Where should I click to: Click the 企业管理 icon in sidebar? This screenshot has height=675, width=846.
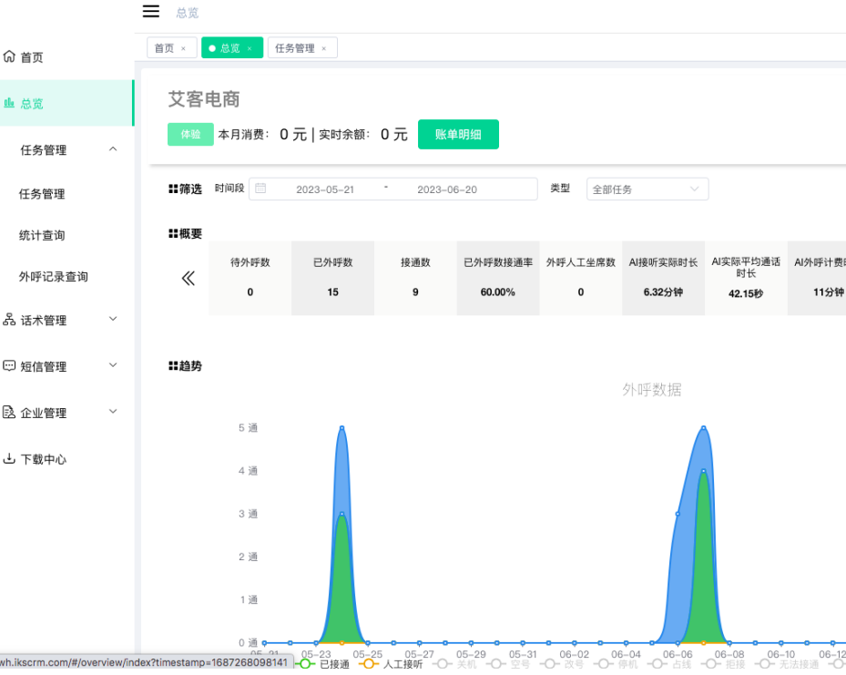pos(9,413)
